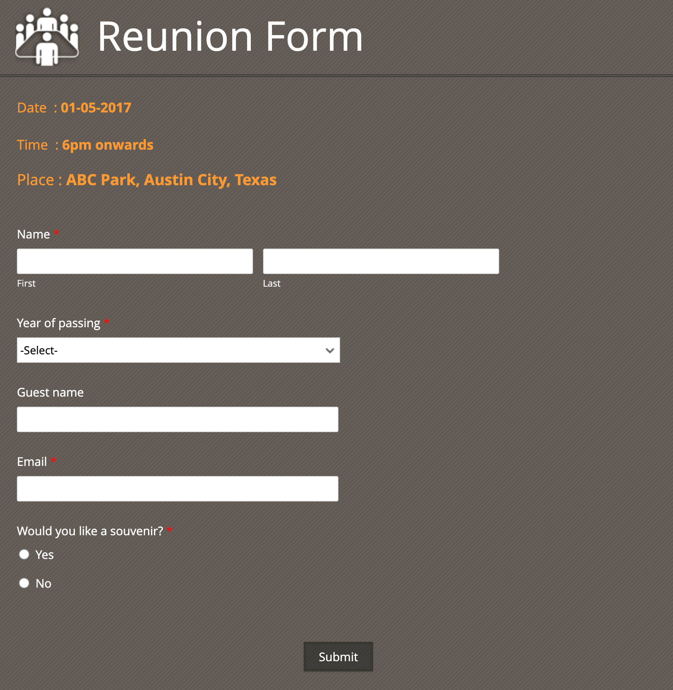The image size is (673, 690).
Task: Click inside the Email input field
Action: (x=177, y=489)
